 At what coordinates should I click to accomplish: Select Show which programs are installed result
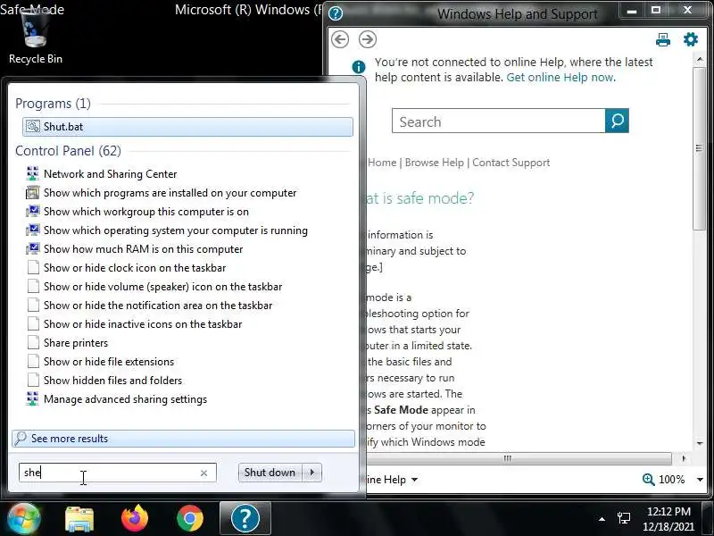(162, 193)
